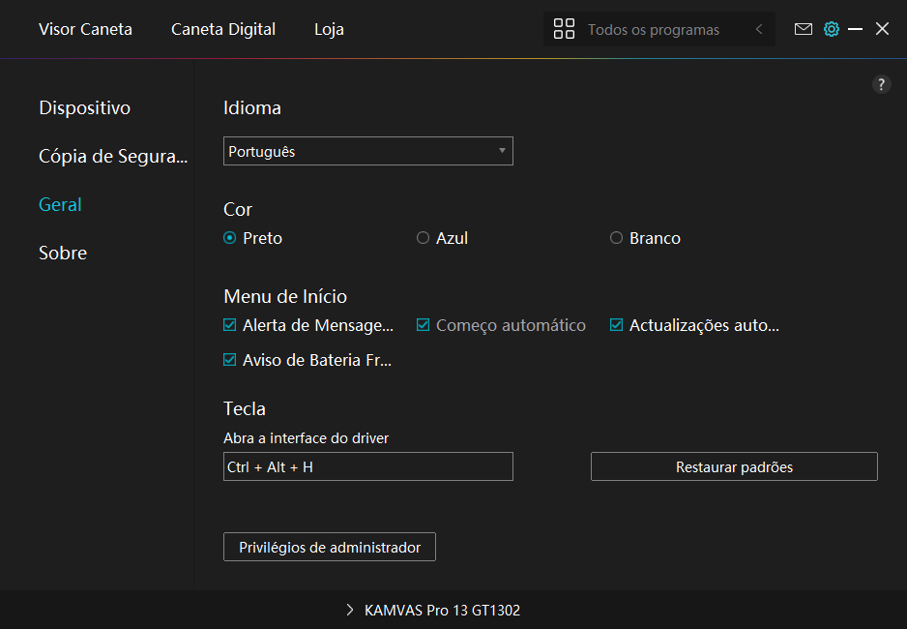This screenshot has height=629, width=907.
Task: Click the help question mark icon
Action: coord(881,84)
